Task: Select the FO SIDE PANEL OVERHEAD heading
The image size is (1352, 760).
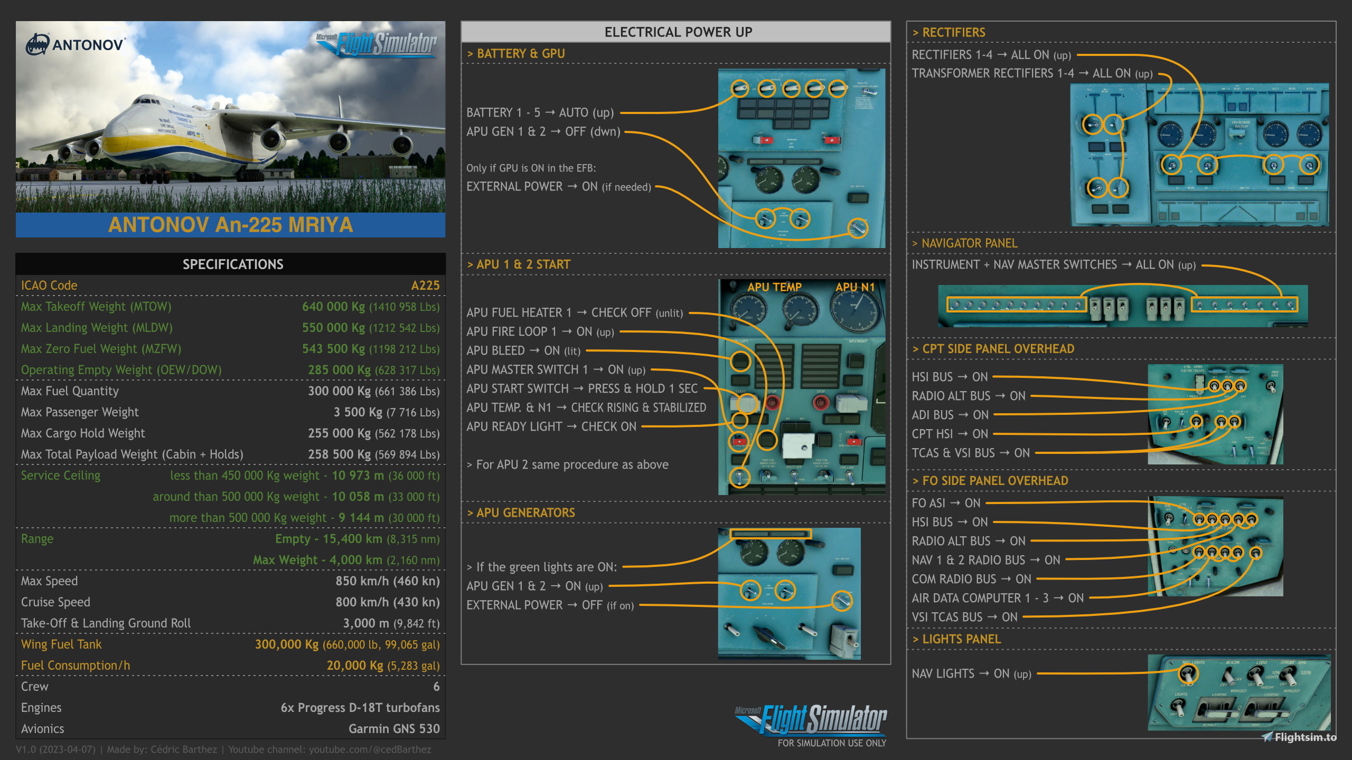Action: [990, 481]
